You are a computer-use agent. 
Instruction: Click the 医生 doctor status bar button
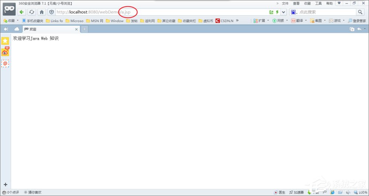click(x=280, y=192)
